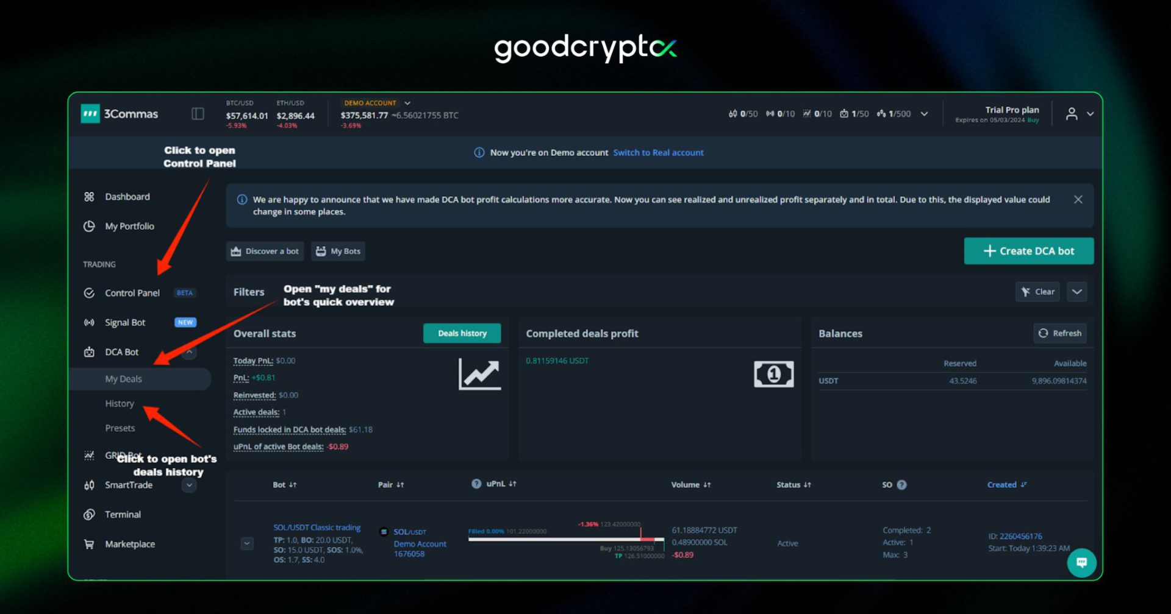Click the grid bots 0/10 counter icon

pos(807,114)
